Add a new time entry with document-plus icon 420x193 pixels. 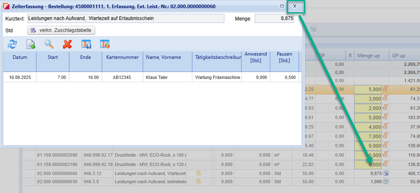point(31,44)
